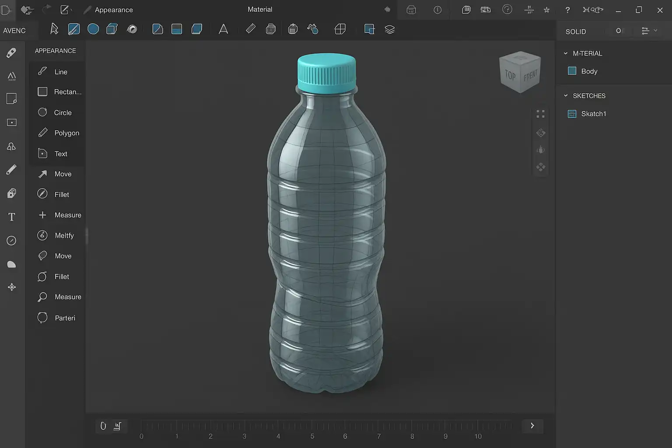The width and height of the screenshot is (672, 448).
Task: Click the T text icon in left sidebar
Action: pos(12,217)
